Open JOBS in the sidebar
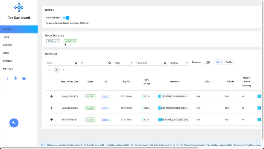The image size is (264, 149). point(19,37)
